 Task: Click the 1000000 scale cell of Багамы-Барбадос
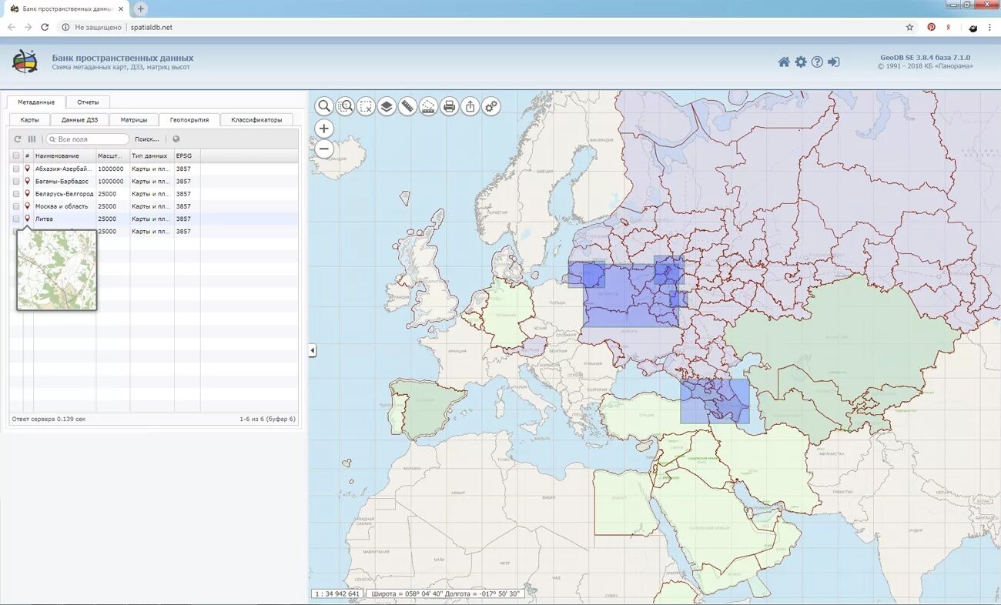[113, 182]
